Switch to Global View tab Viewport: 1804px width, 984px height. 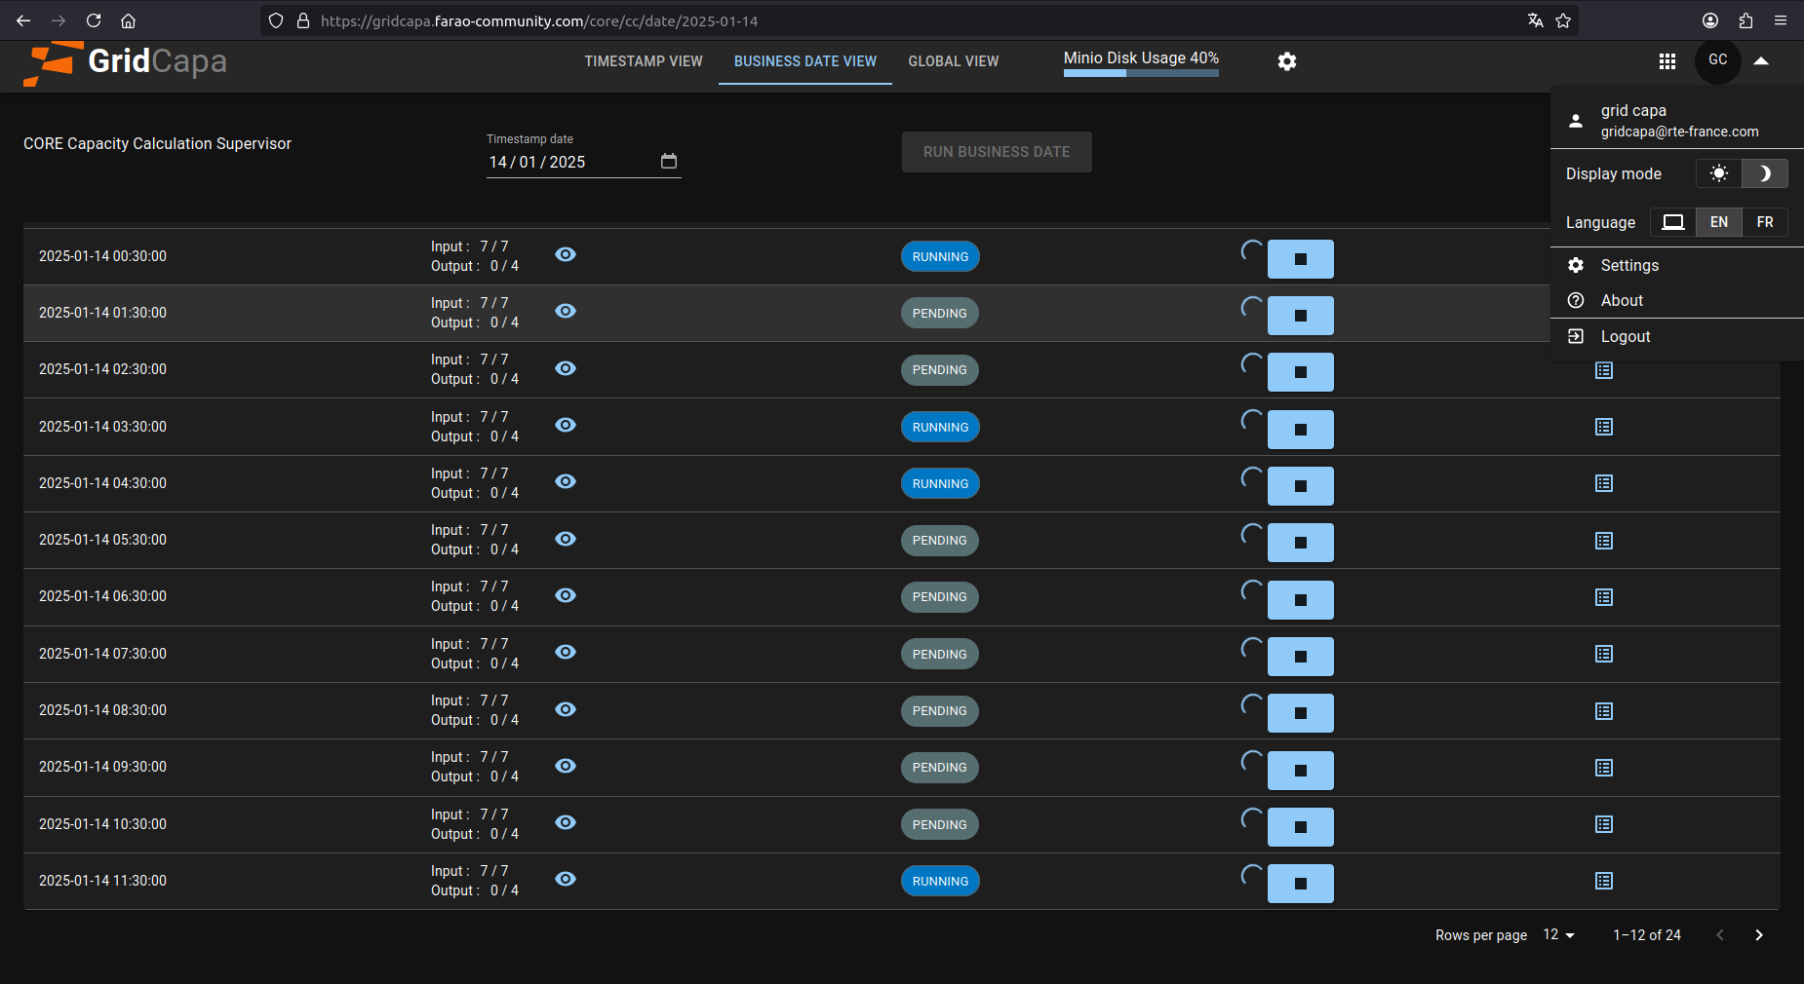click(x=953, y=61)
